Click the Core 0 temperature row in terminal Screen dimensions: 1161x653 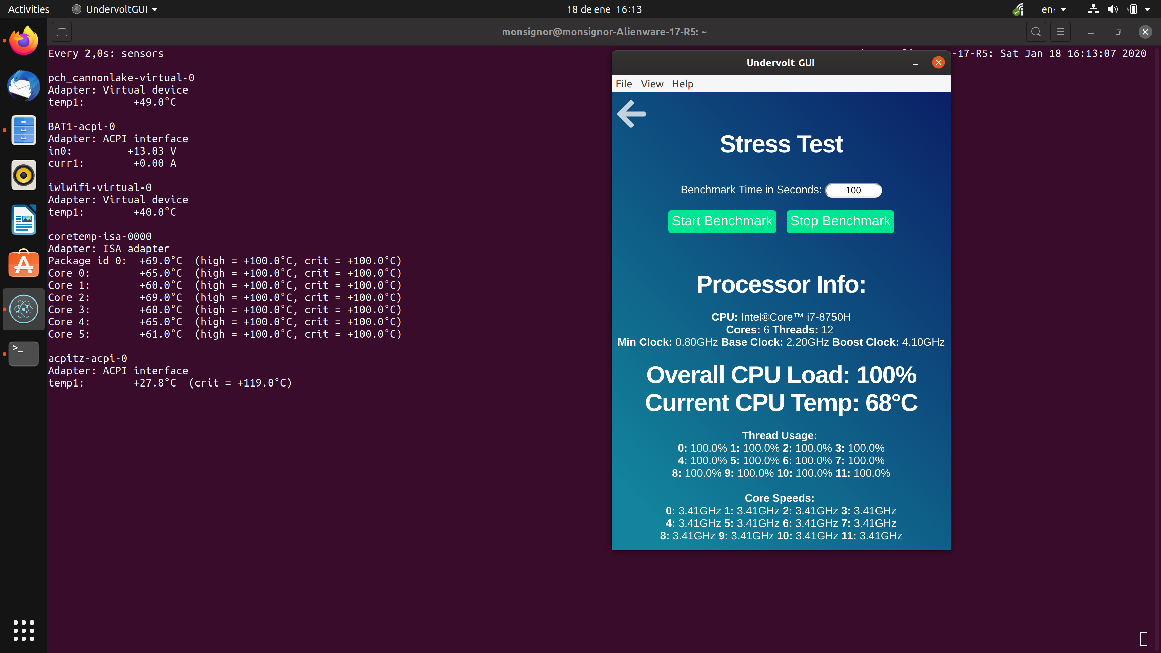[224, 273]
